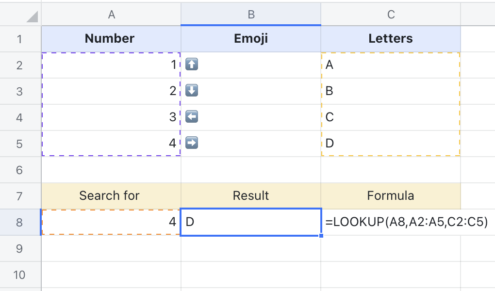Viewport: 495px width, 291px height.
Task: Select the row 8 header
Action: click(x=19, y=222)
